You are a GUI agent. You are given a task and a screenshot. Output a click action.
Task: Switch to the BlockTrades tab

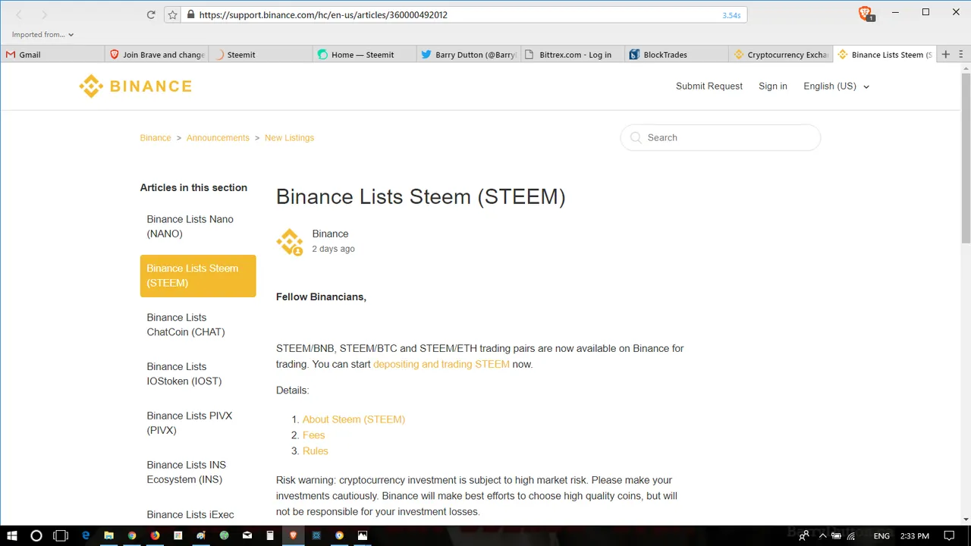[677, 55]
